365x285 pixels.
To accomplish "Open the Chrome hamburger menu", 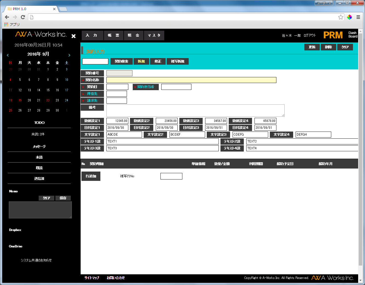I will (x=358, y=17).
